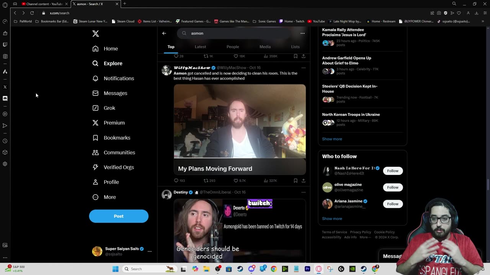Select the Top search tab

171,47
